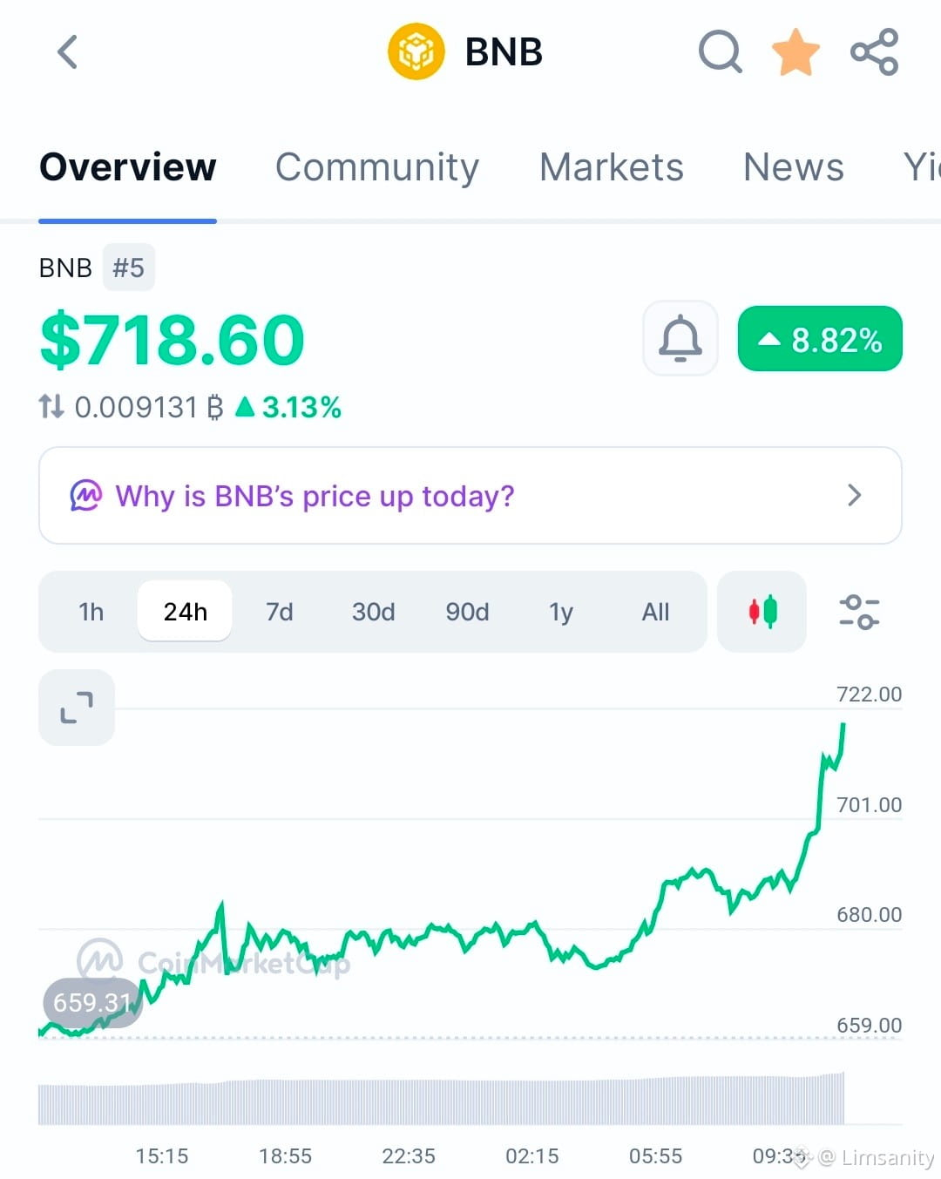This screenshot has height=1179, width=941.
Task: Tap the BNB title text in header
Action: [504, 52]
